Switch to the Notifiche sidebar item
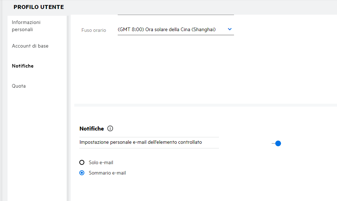337x201 pixels. (23, 66)
